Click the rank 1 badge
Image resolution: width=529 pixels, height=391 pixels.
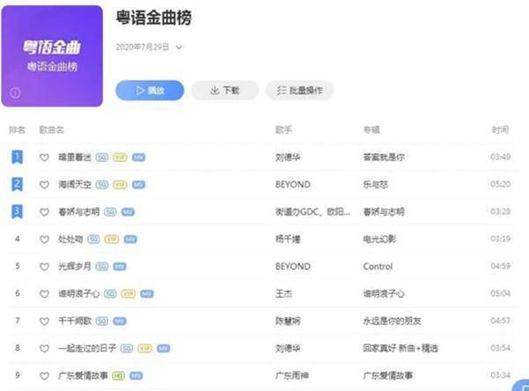[x=18, y=157]
